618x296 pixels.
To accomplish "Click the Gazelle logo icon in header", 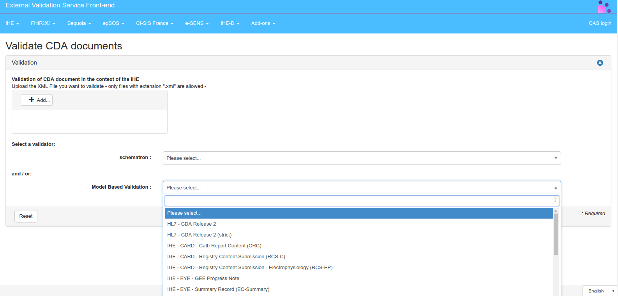I will (604, 7).
